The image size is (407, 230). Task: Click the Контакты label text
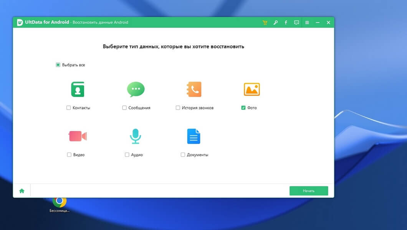(81, 108)
